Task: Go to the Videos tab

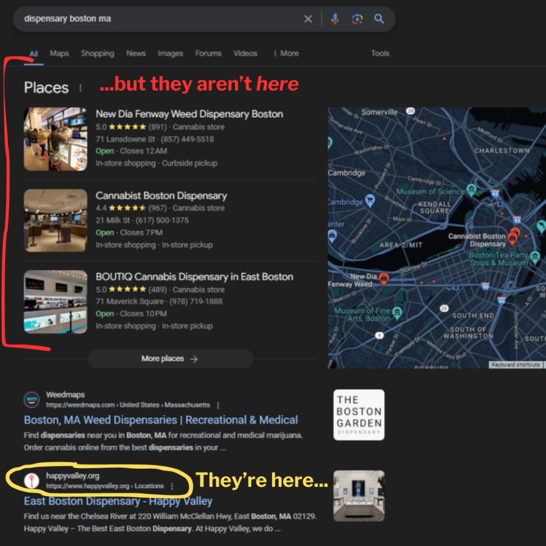Action: [245, 53]
